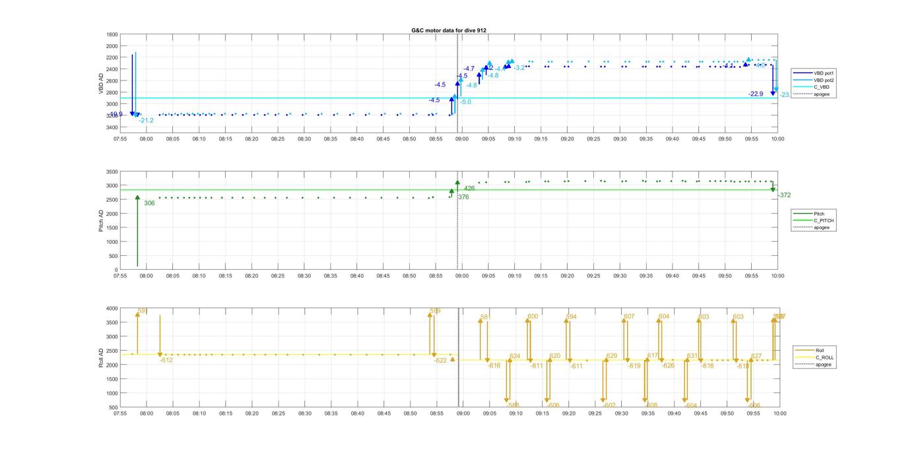Click the "-4.7" label in VBD plot
The width and height of the screenshot is (924, 457).
[469, 69]
